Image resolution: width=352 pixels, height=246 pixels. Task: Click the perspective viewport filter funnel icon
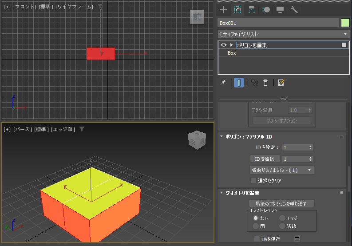tap(82, 129)
